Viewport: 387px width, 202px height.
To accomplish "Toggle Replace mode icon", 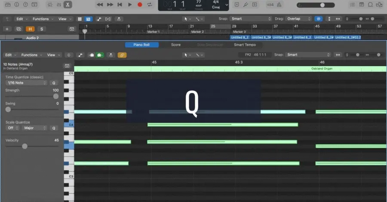I will 236,4.
